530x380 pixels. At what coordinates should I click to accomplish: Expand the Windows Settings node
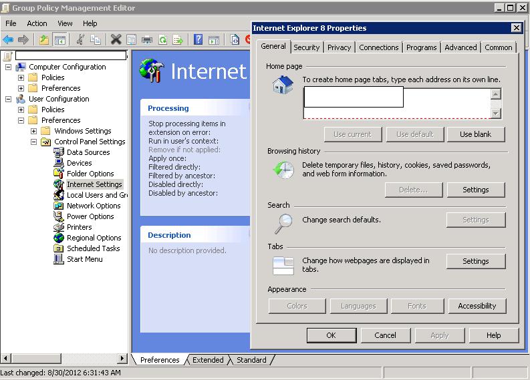pyautogui.click(x=34, y=131)
